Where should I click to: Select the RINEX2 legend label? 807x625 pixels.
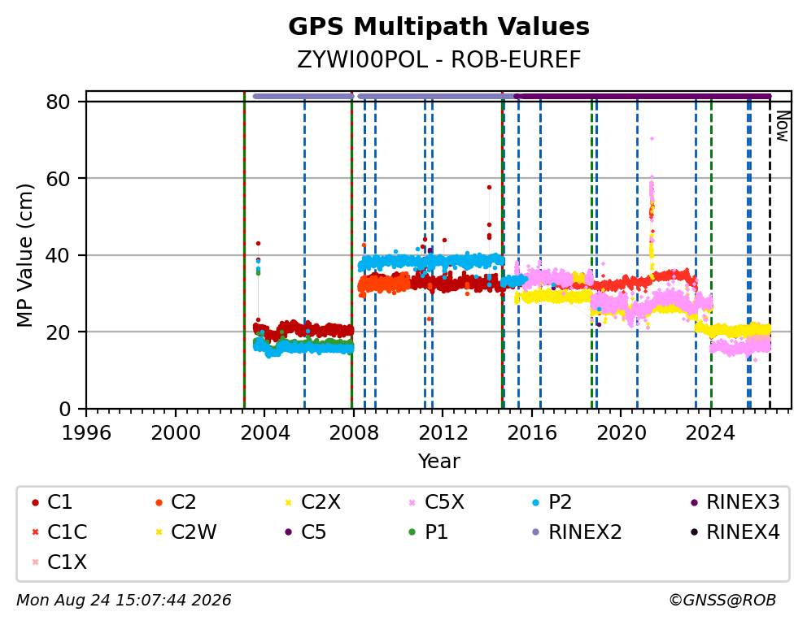[585, 532]
